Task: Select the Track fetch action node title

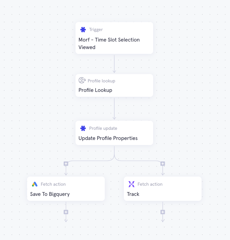Action: [133, 194]
